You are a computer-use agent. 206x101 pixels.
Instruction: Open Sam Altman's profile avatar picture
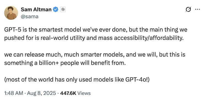[x=11, y=13]
